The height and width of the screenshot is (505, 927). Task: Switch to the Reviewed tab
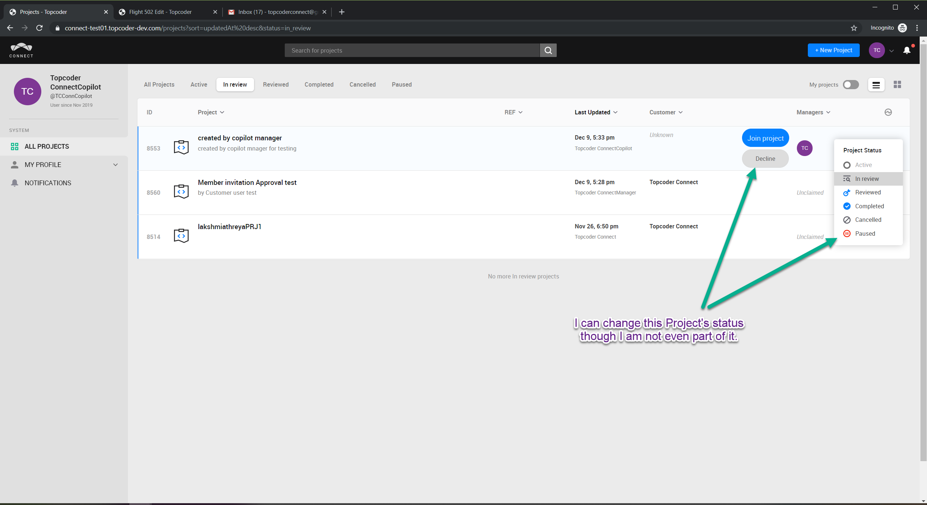coord(276,85)
